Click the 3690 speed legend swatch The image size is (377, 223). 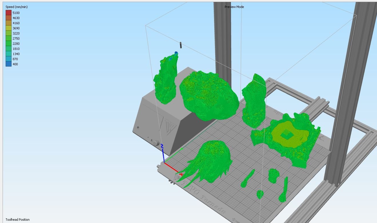pyautogui.click(x=9, y=28)
